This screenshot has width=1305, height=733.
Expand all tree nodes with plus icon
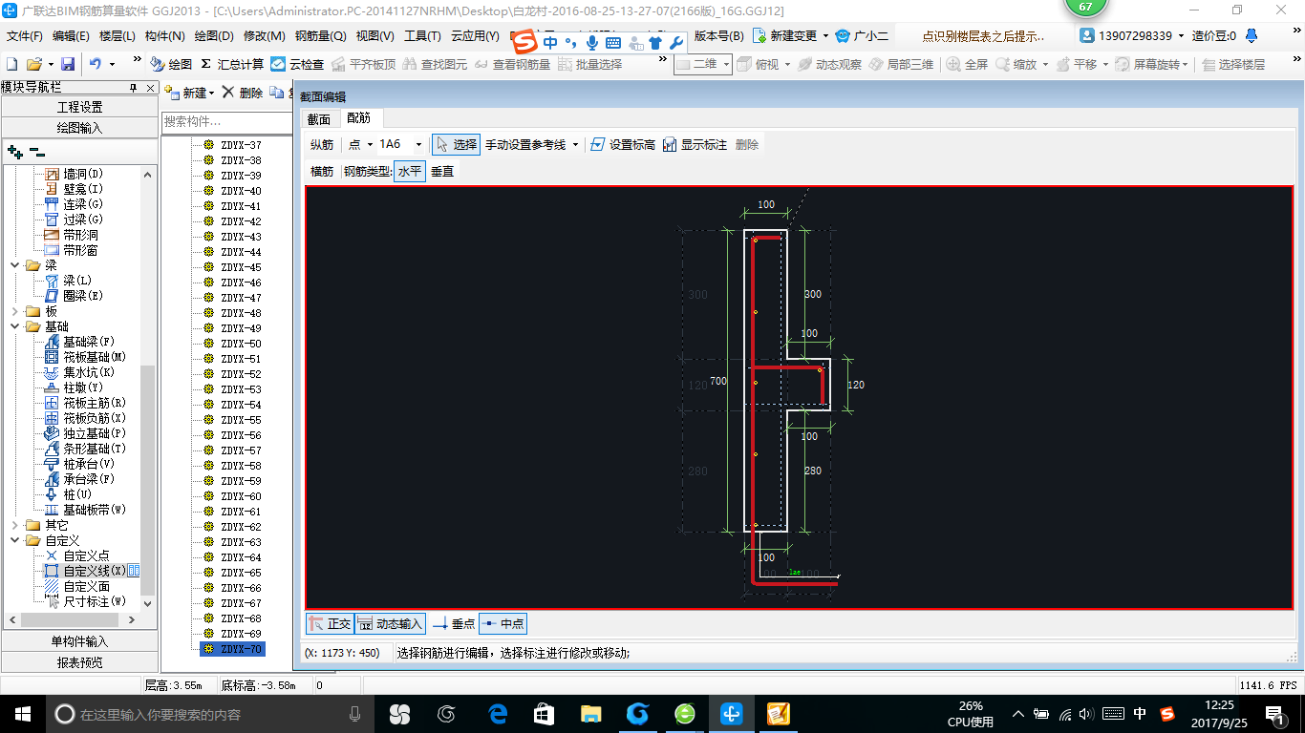click(14, 151)
